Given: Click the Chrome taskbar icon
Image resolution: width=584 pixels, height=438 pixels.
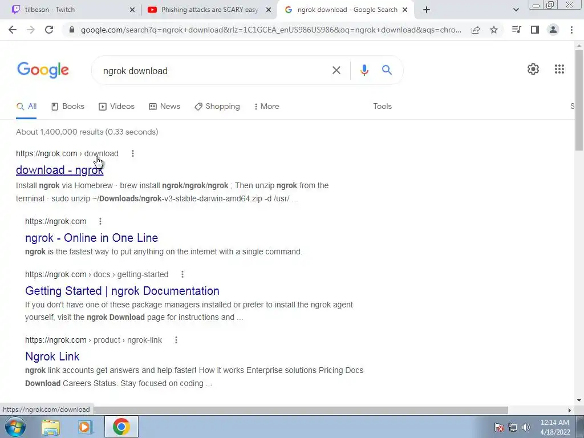Looking at the screenshot, I should pyautogui.click(x=121, y=427).
